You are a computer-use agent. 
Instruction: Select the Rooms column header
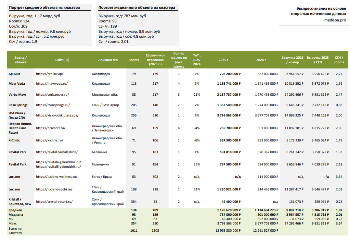coord(134,60)
